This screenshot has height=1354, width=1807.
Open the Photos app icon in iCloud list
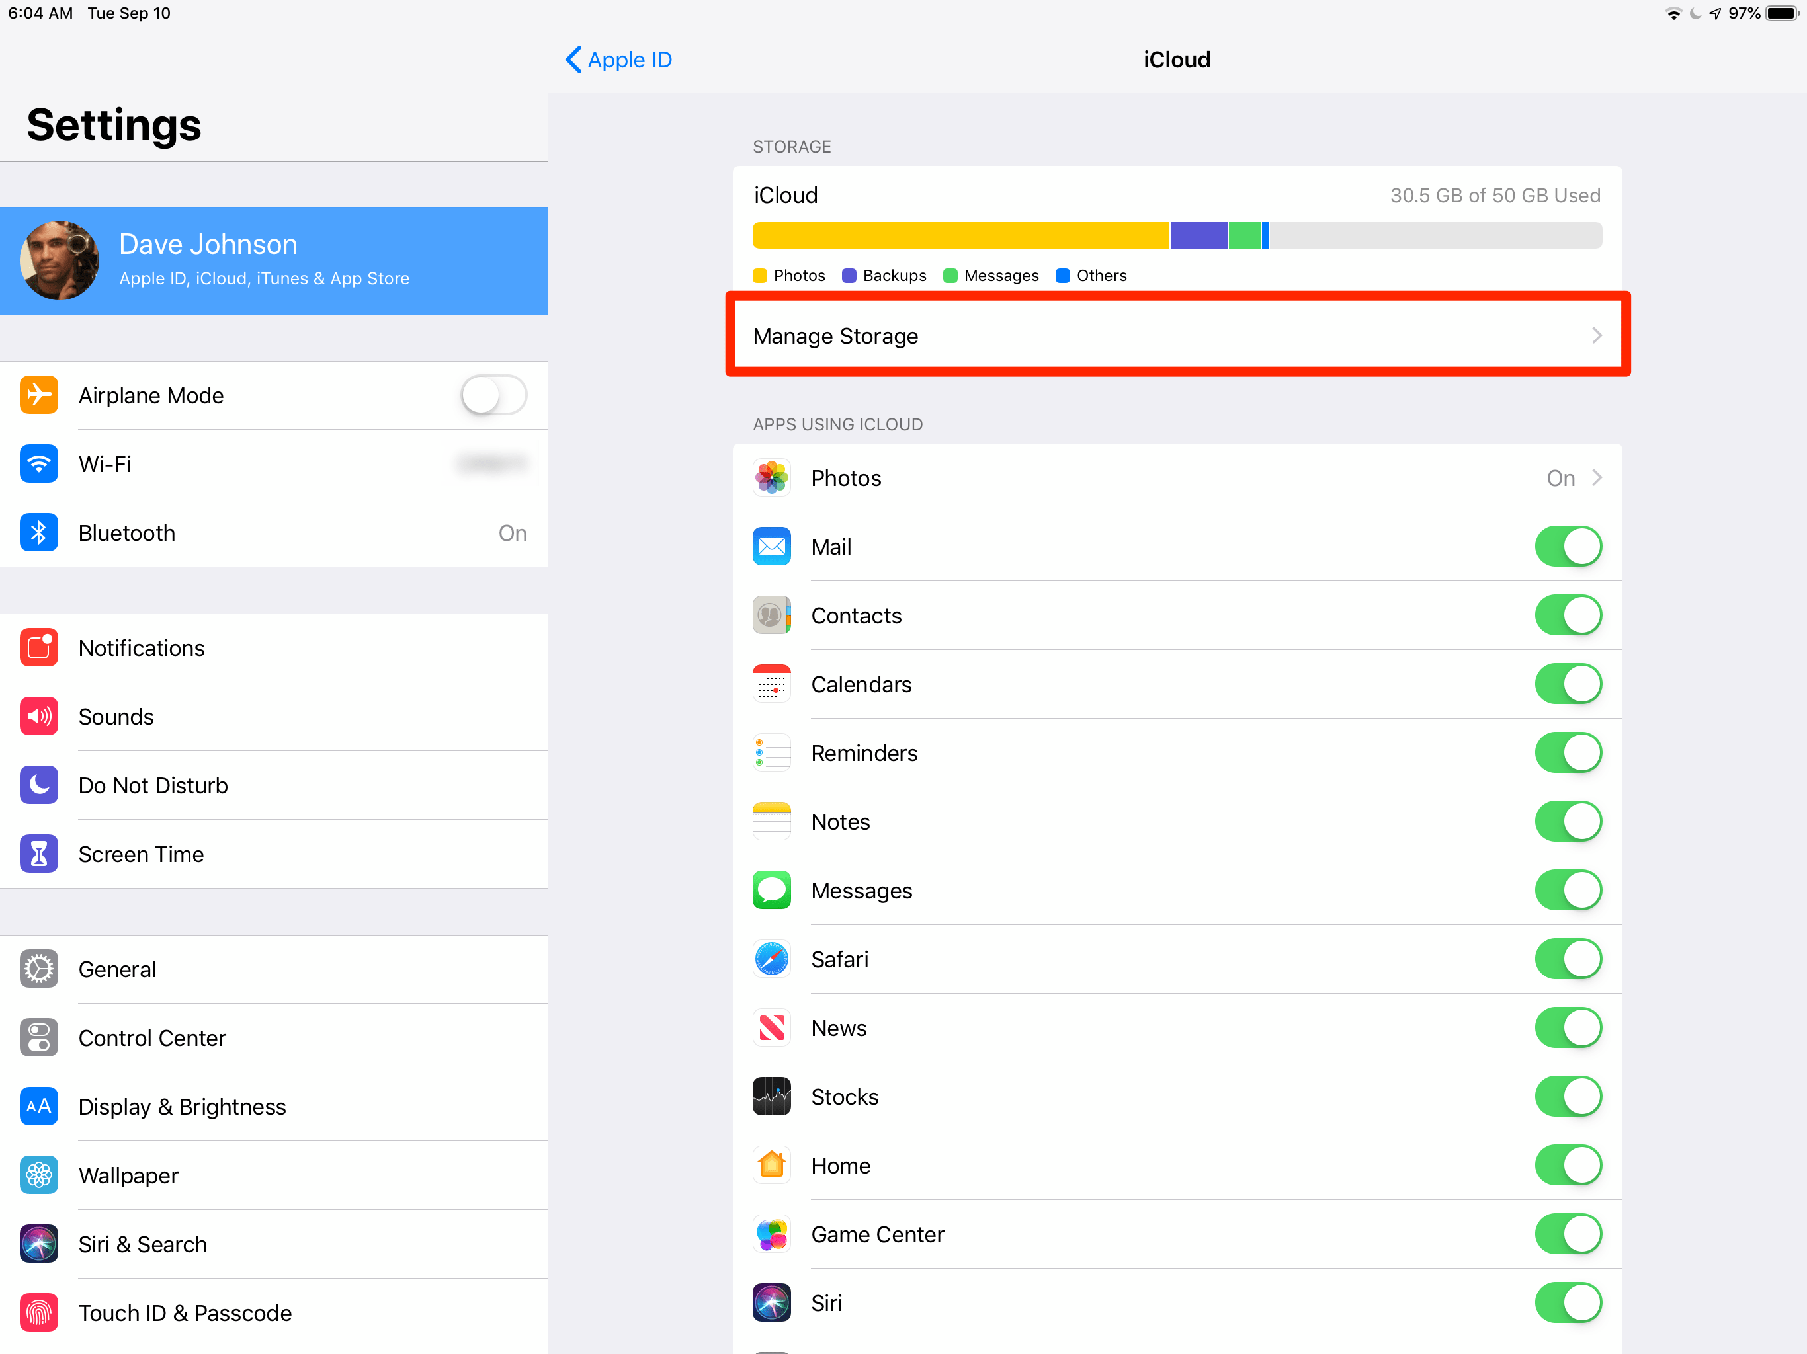point(771,478)
